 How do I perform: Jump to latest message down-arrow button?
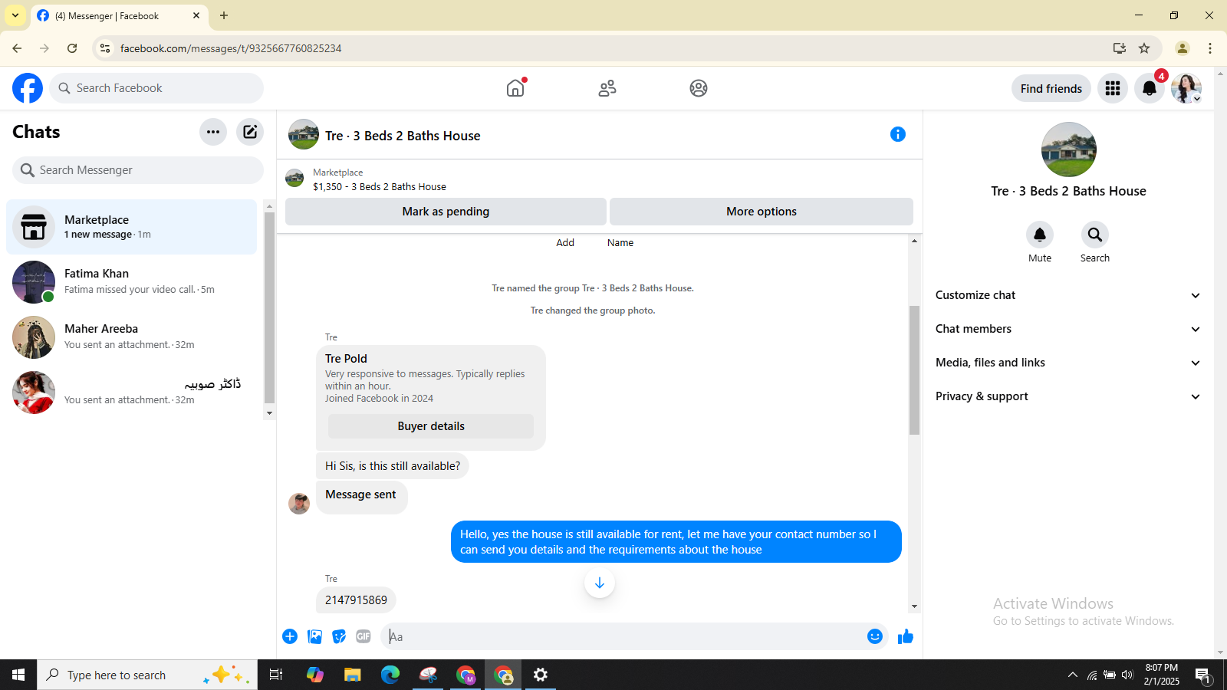click(x=600, y=583)
